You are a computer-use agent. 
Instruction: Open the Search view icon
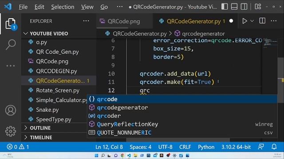tap(11, 44)
